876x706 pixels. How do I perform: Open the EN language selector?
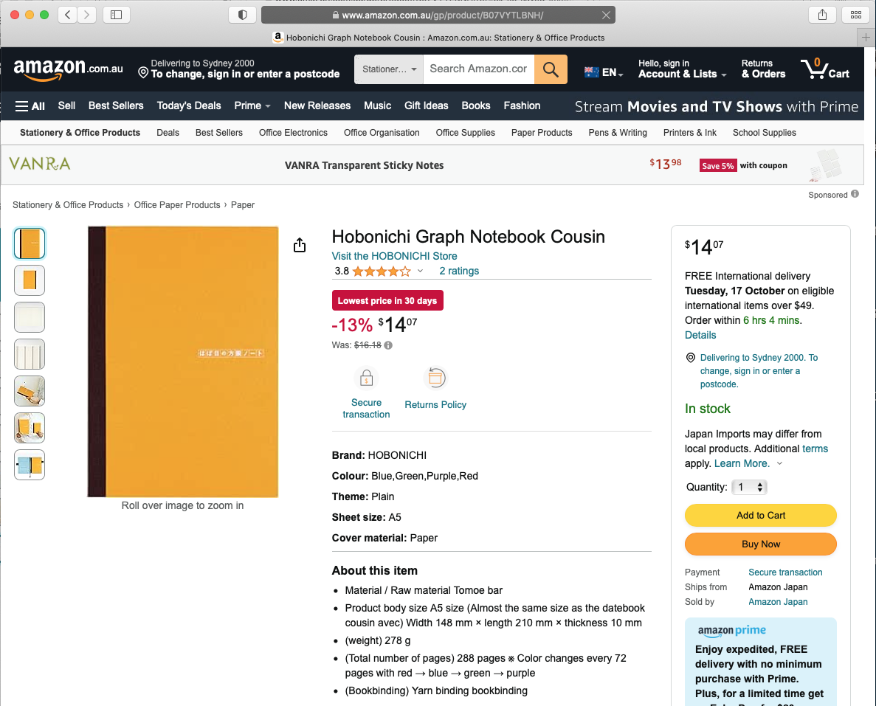604,72
